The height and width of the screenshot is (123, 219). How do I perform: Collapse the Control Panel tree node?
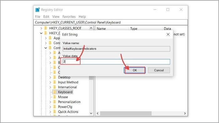pyautogui.click(x=46, y=48)
